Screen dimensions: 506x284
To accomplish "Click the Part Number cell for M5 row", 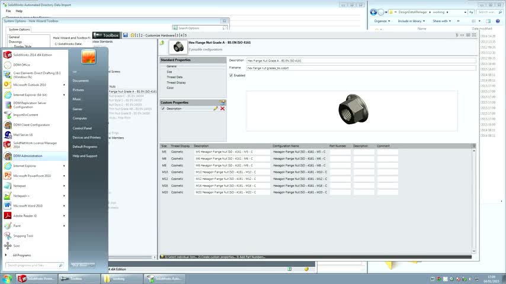I will click(x=340, y=152).
